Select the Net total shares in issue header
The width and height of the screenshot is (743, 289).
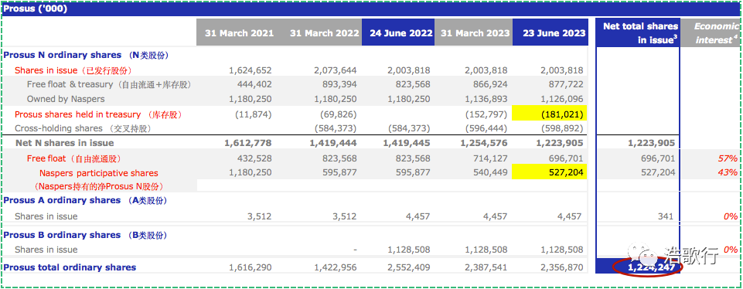[637, 33]
